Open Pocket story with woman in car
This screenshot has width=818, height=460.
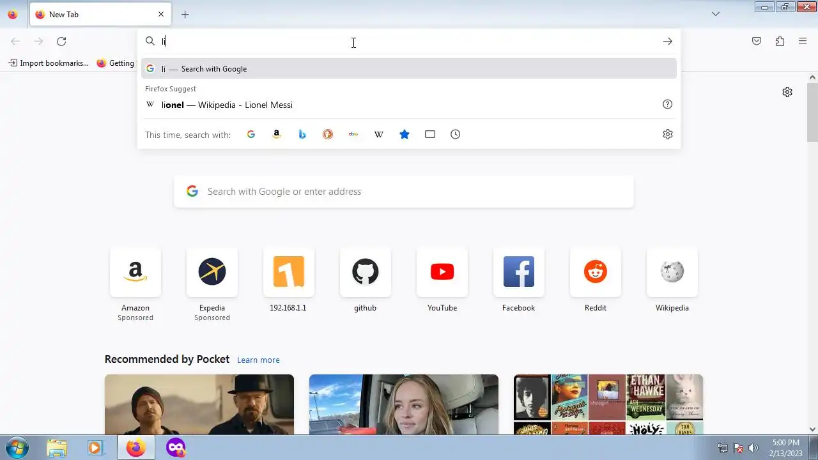404,404
